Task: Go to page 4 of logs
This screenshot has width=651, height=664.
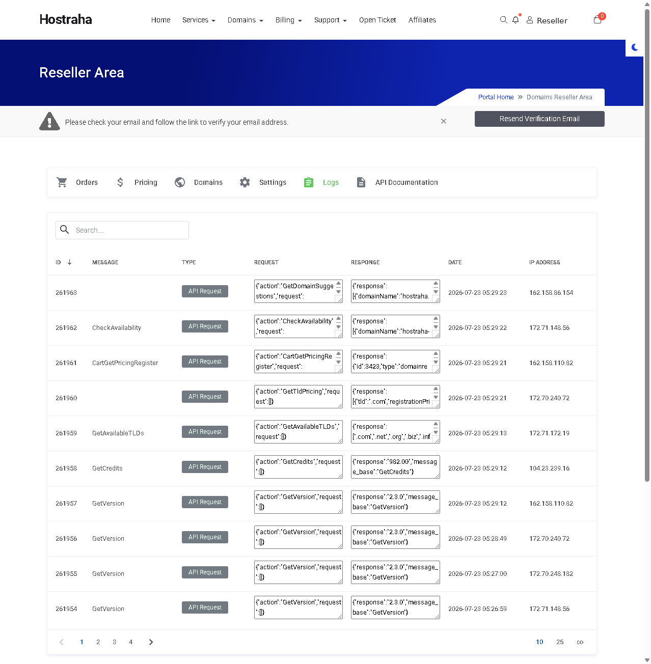Action: pyautogui.click(x=131, y=642)
